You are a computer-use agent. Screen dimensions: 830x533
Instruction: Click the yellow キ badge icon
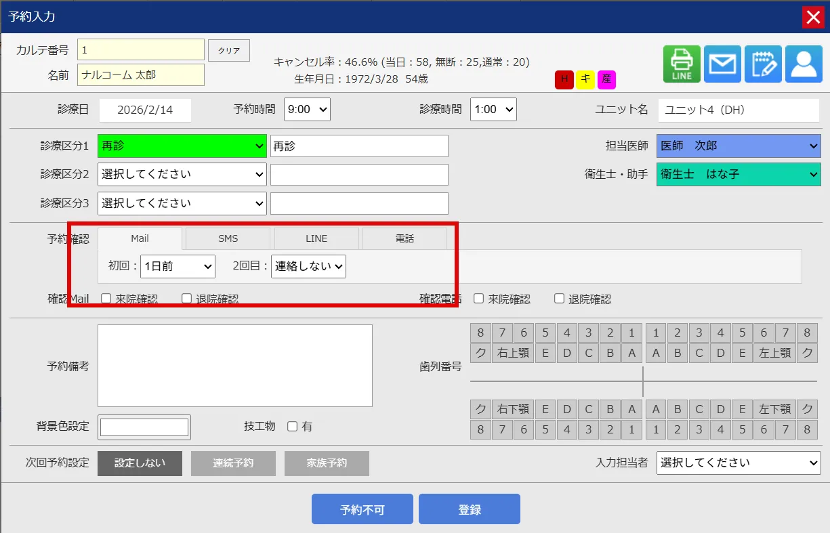585,79
